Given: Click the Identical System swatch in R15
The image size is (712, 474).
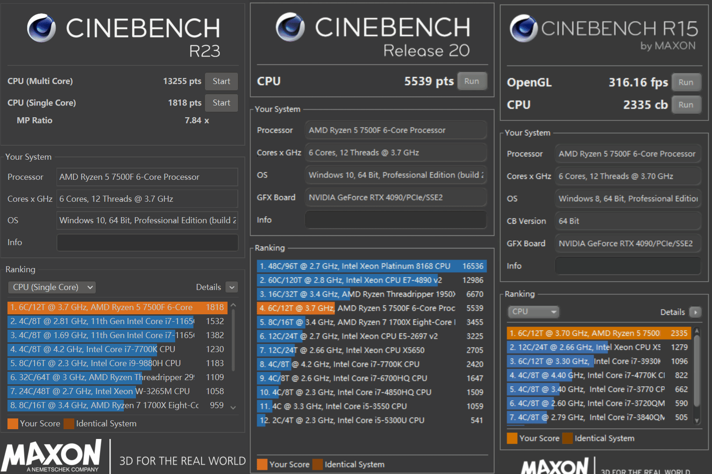Looking at the screenshot, I should click(568, 438).
